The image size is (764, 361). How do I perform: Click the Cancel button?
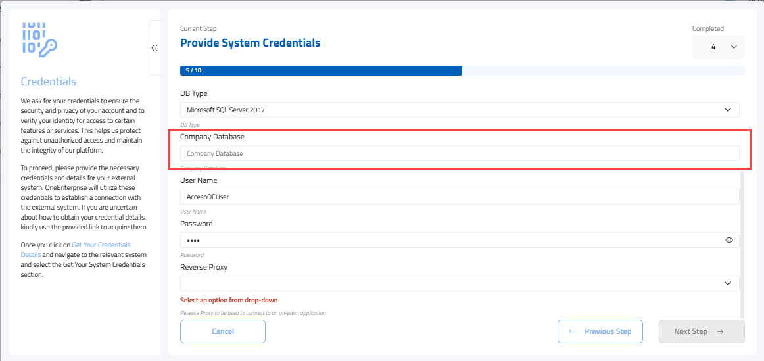(223, 331)
